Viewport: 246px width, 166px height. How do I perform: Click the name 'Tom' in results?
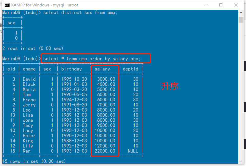click(27, 95)
